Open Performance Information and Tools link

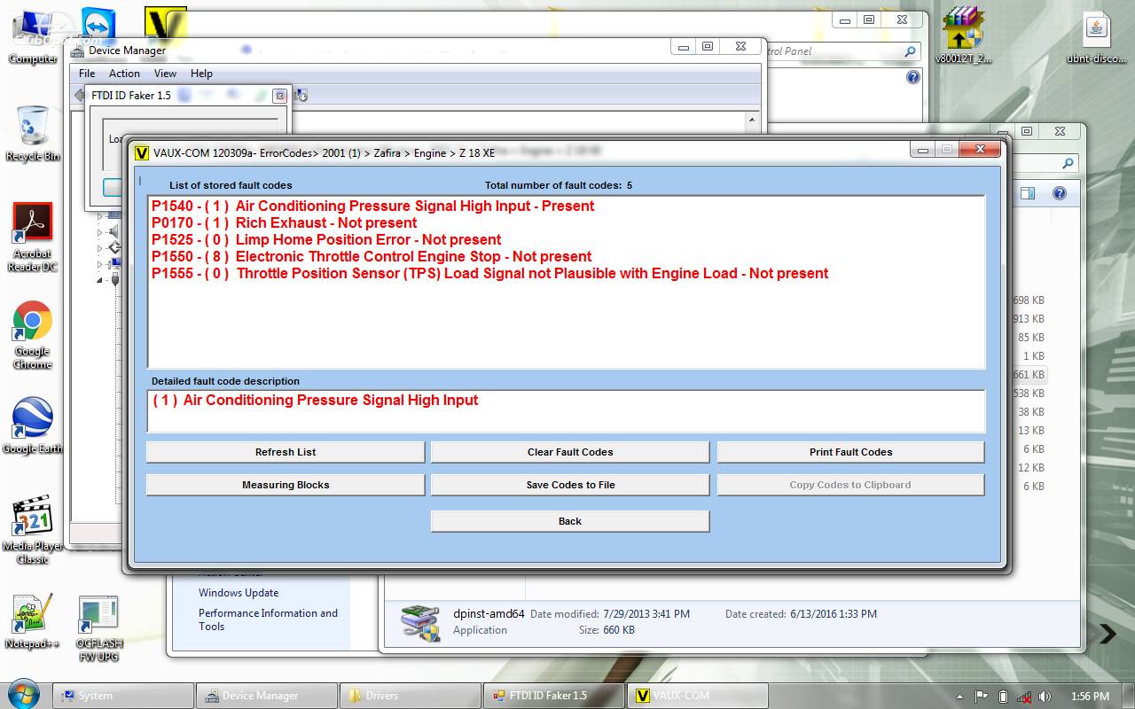click(268, 619)
